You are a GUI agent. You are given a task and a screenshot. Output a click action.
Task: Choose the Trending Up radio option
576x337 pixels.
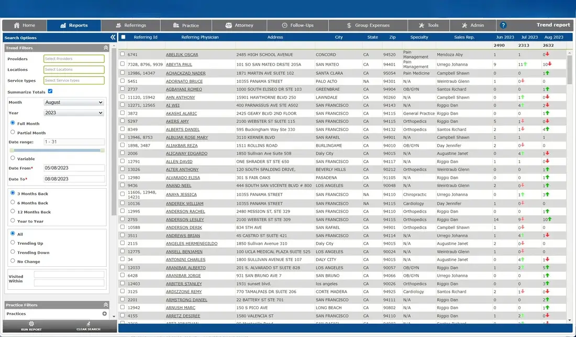(x=13, y=243)
